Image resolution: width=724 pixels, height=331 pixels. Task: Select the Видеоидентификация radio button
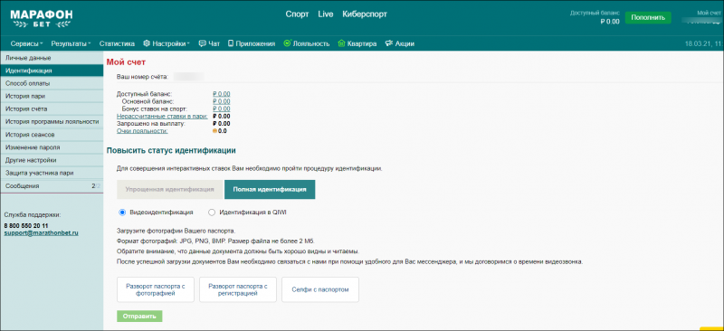point(122,213)
